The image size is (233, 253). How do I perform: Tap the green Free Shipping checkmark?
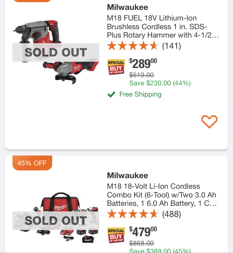(x=112, y=94)
